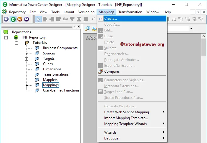Click the workspace vertical scrollbar thumb
207x143 pixels.
click(203, 47)
